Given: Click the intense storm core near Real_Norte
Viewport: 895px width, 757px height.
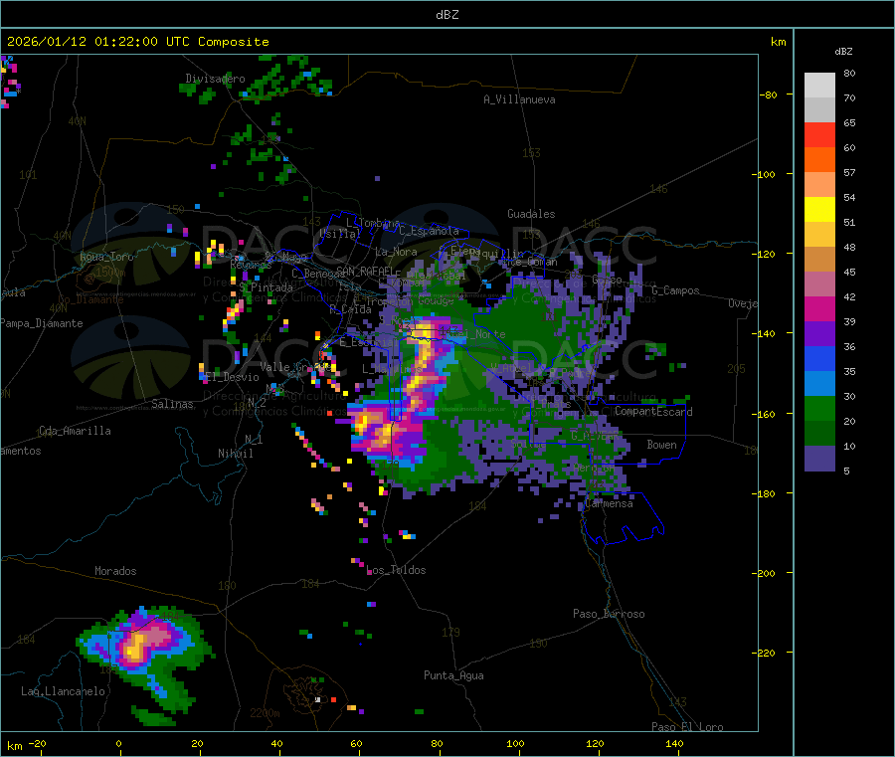Looking at the screenshot, I should (x=423, y=333).
